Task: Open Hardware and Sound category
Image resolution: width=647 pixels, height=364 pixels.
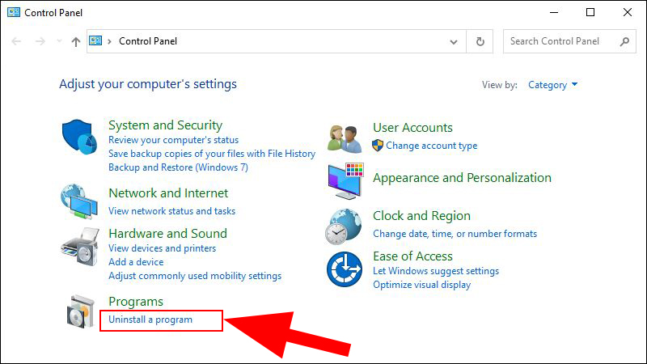Action: click(168, 234)
